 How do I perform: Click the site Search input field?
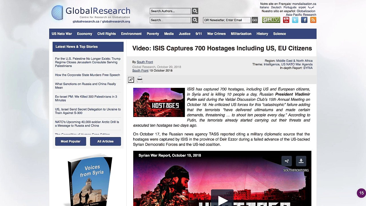[170, 20]
